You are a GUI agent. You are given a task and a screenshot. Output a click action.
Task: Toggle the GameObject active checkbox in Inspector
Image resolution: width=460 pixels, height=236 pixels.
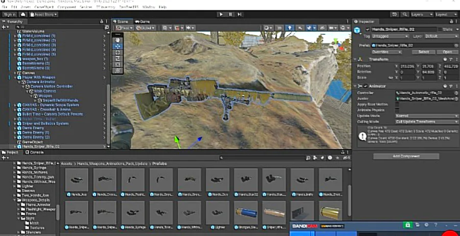tap(367, 29)
